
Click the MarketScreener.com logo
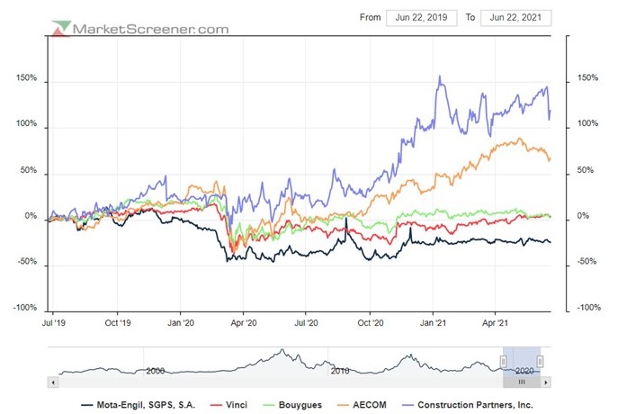click(x=140, y=29)
